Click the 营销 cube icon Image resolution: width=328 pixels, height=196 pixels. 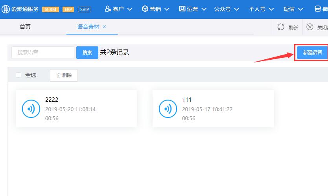145,9
